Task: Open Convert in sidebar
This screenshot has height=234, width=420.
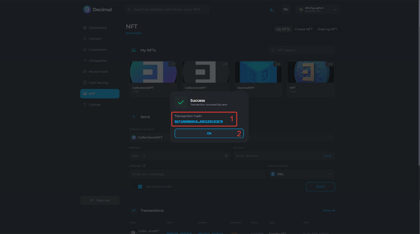Action: [95, 39]
